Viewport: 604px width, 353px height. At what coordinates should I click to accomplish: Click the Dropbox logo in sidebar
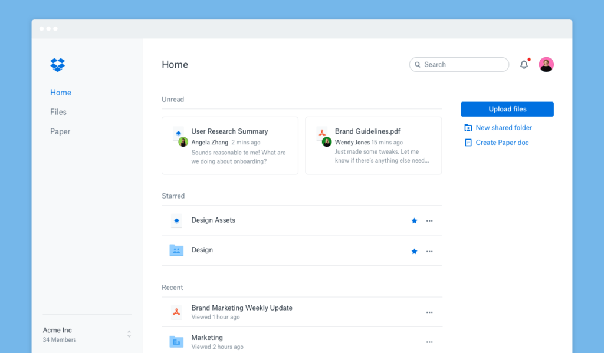(x=58, y=65)
